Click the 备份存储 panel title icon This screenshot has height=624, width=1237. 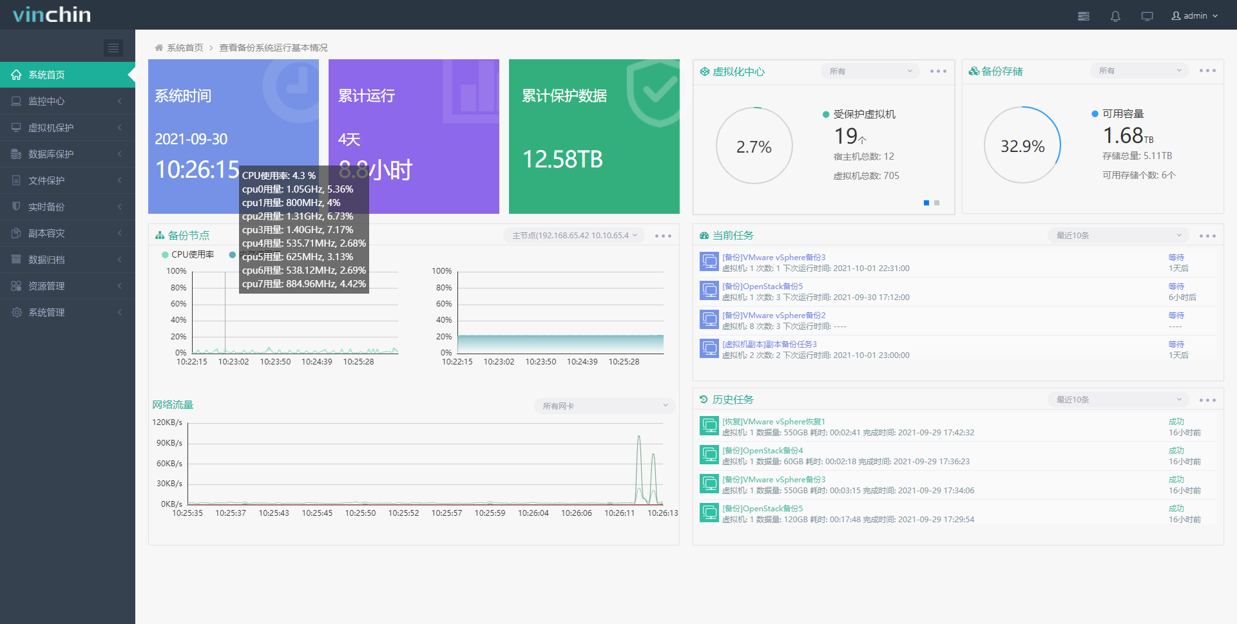click(x=973, y=71)
